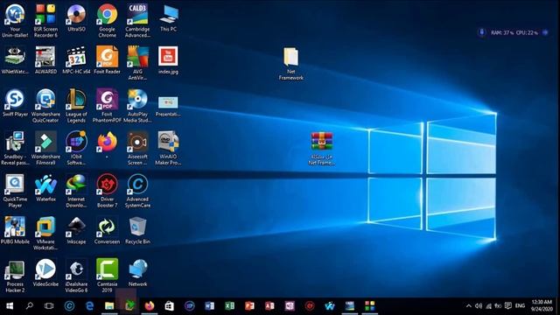Select the Waterfox shortcut on the desktop
Screen dimensions: 560x315
pyautogui.click(x=45, y=188)
